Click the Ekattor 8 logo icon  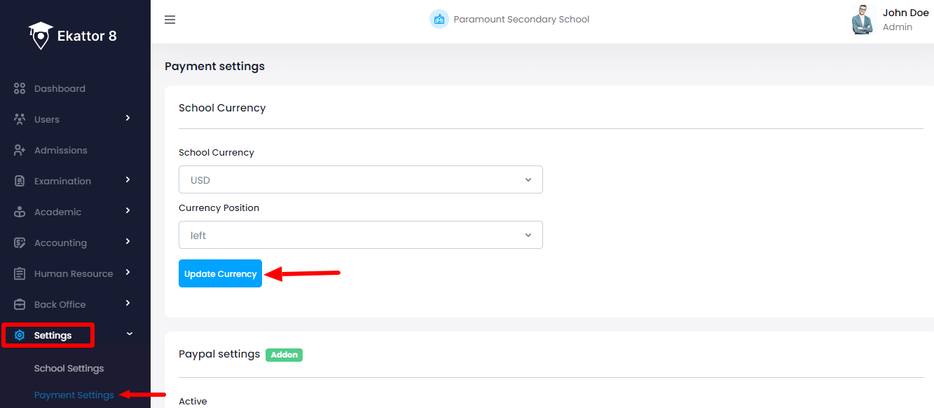(x=41, y=35)
